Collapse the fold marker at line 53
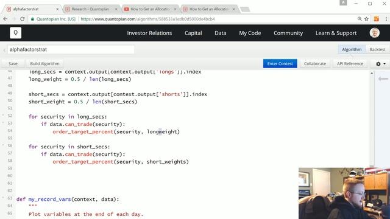This screenshot has width=390, height=219. pos(3,123)
